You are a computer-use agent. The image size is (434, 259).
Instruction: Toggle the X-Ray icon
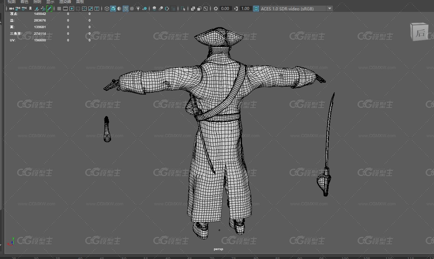coord(192,9)
